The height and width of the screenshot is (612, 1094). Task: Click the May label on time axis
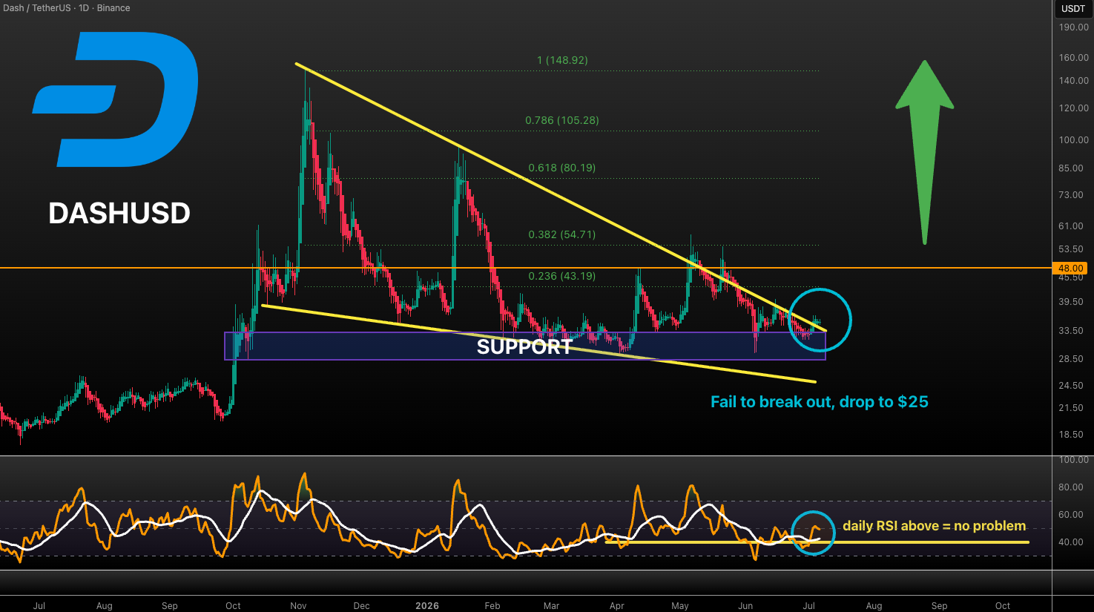coord(680,606)
